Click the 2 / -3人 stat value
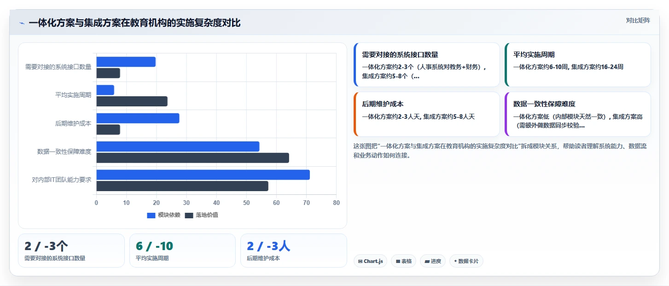Screen dimensions: 669x286 click(268, 246)
